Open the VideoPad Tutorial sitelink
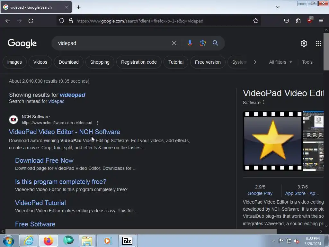The width and height of the screenshot is (329, 247). click(x=40, y=203)
